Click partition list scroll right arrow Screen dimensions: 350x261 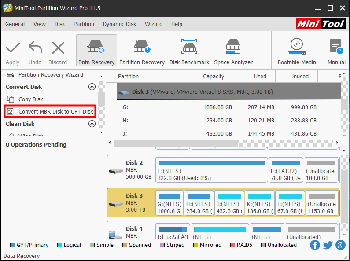pos(337,143)
